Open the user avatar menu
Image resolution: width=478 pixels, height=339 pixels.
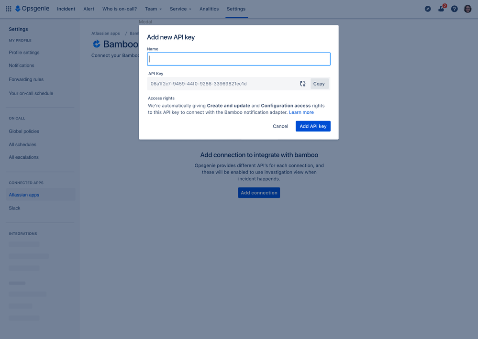[x=467, y=9]
